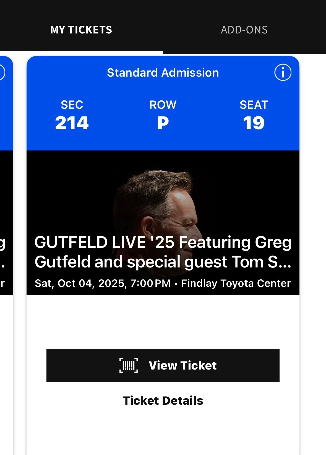Image resolution: width=326 pixels, height=455 pixels.
Task: Open the Ticket Details link
Action: coord(163,401)
